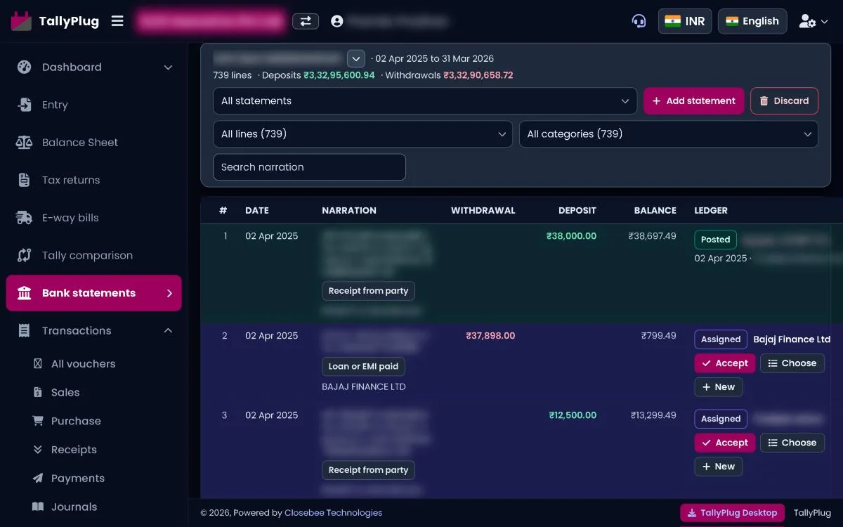
Task: Click the Transactions receipt icon
Action: (25, 330)
